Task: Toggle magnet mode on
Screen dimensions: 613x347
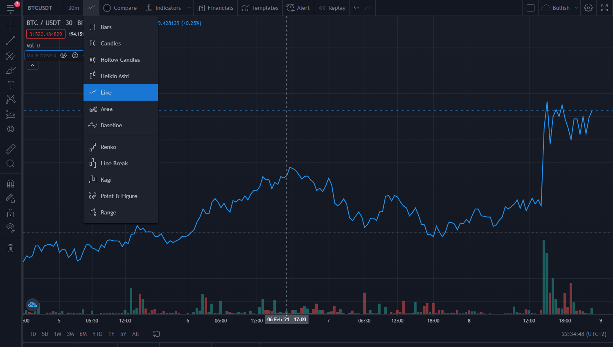Action: click(11, 184)
